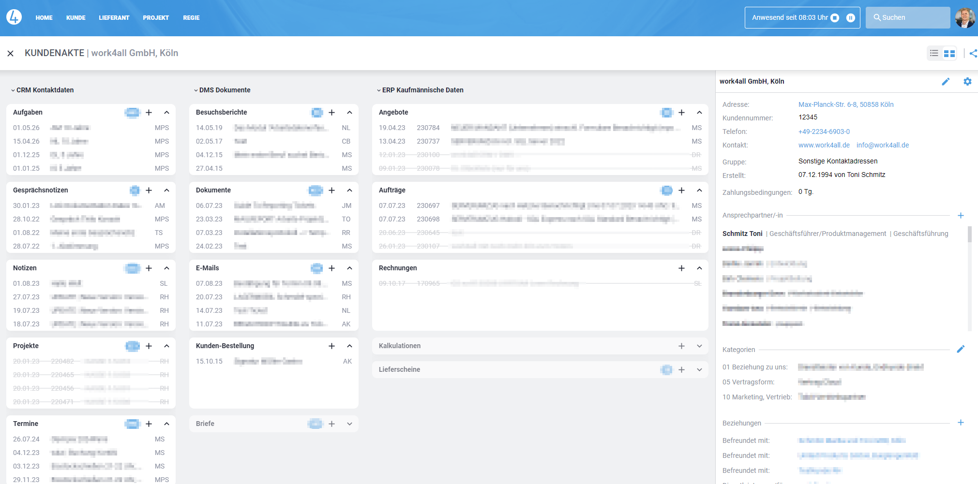
Task: Call customer via phone number +49-2234-6903-0
Action: pyautogui.click(x=825, y=132)
